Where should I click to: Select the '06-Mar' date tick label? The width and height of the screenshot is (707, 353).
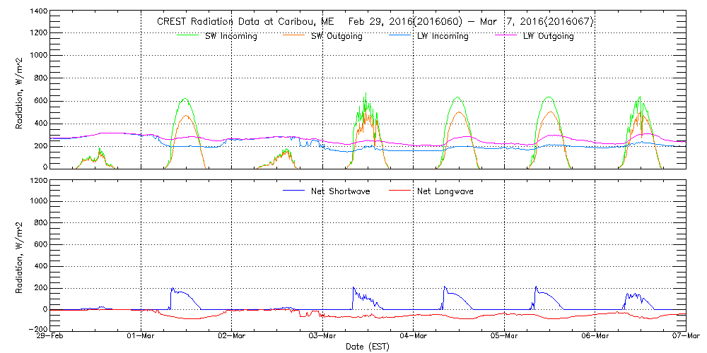pyautogui.click(x=595, y=336)
